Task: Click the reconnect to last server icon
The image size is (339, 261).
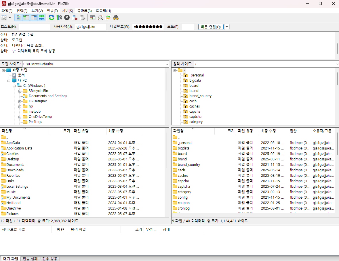Action: 83,18
